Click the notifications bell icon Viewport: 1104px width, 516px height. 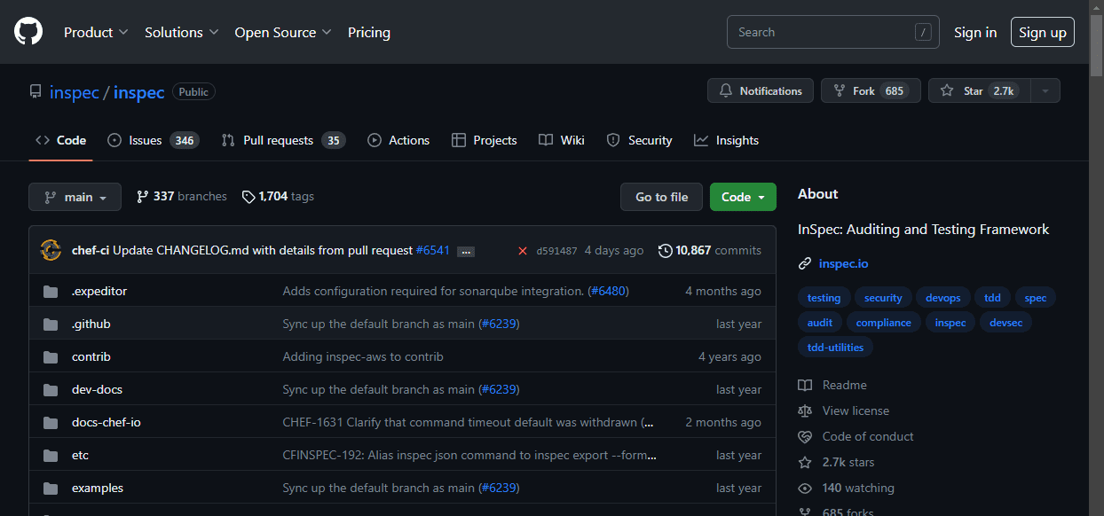click(x=726, y=90)
